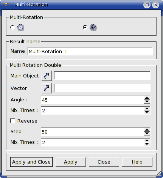Screen dimensions: 163x178
Task: Decrease the Step value with down arrow
Action: [x=147, y=134]
